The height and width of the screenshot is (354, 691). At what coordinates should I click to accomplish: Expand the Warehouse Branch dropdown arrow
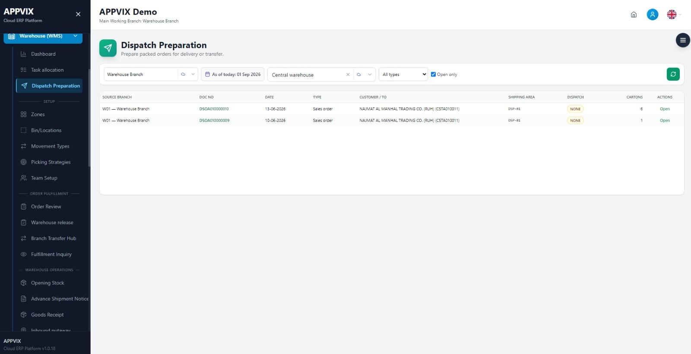pyautogui.click(x=193, y=74)
